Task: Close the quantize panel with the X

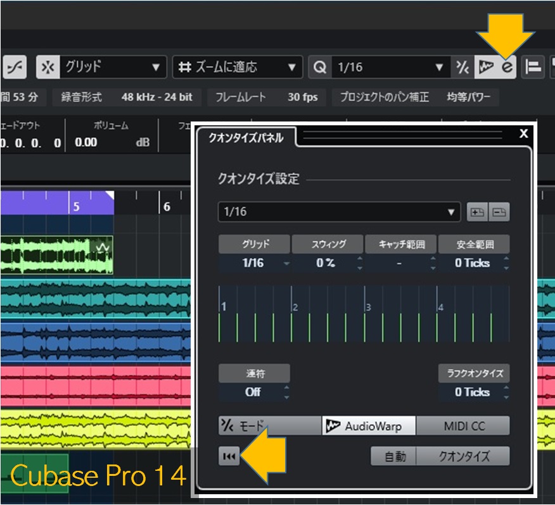Action: point(523,134)
